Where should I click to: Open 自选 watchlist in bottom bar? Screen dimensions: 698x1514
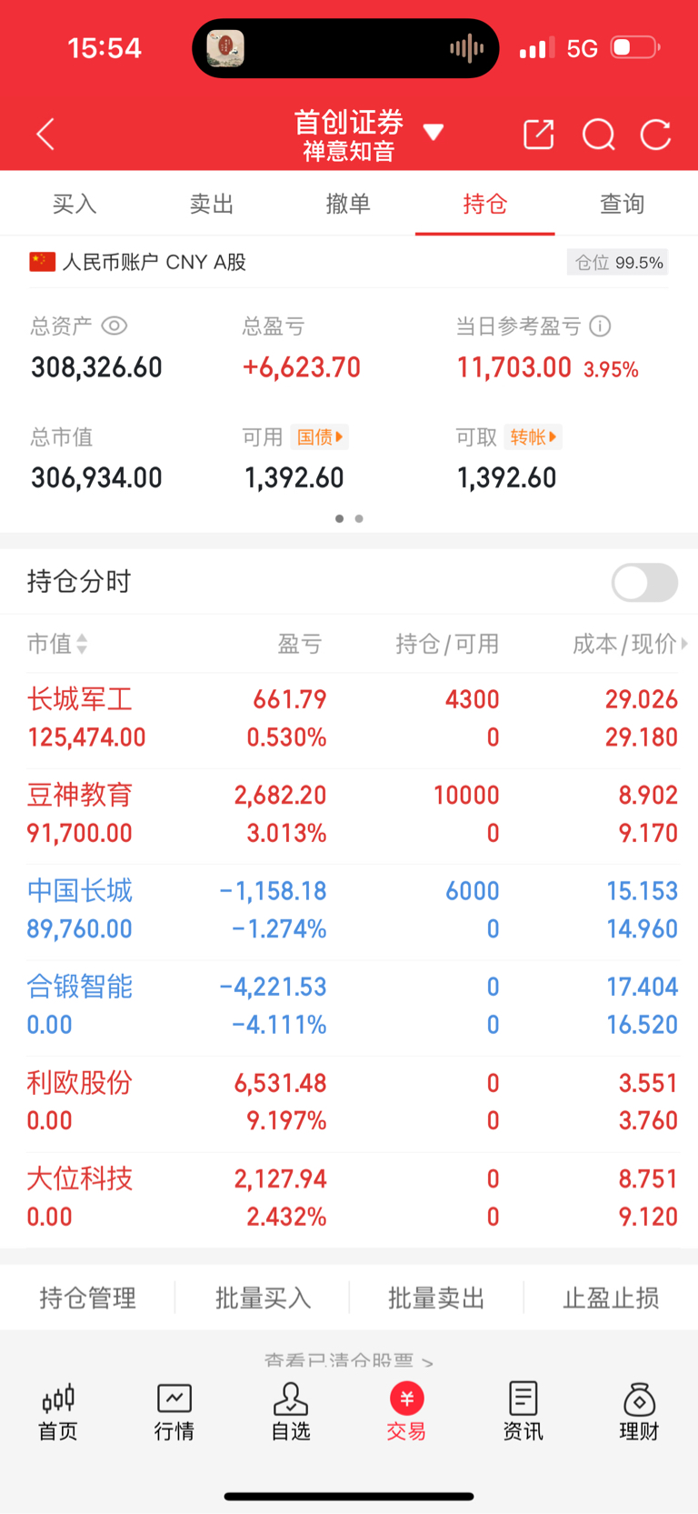pos(291,1412)
